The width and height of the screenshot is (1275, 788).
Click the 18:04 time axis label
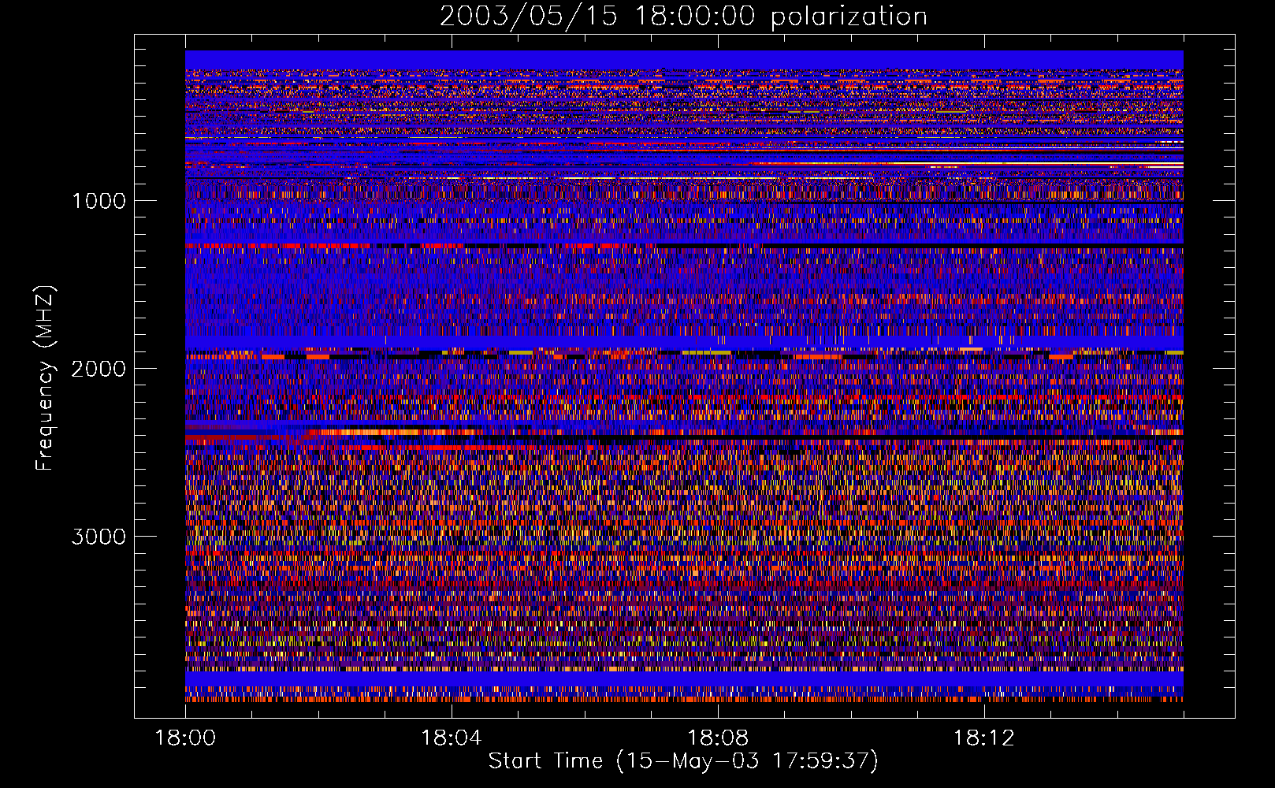point(452,738)
